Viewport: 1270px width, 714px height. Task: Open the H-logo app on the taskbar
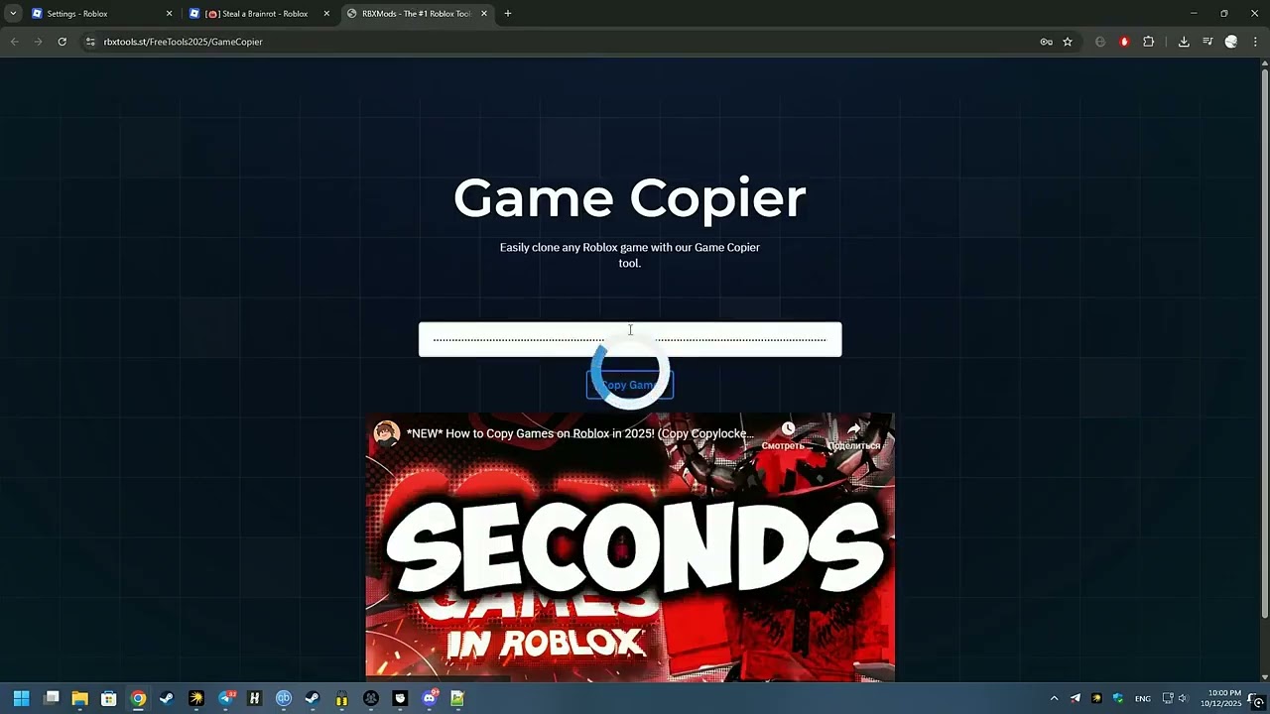point(254,698)
